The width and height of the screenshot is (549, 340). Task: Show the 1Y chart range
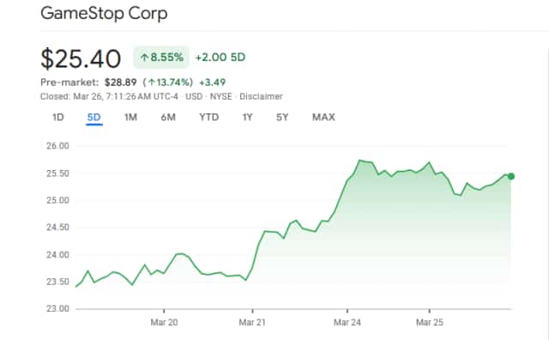tap(247, 117)
